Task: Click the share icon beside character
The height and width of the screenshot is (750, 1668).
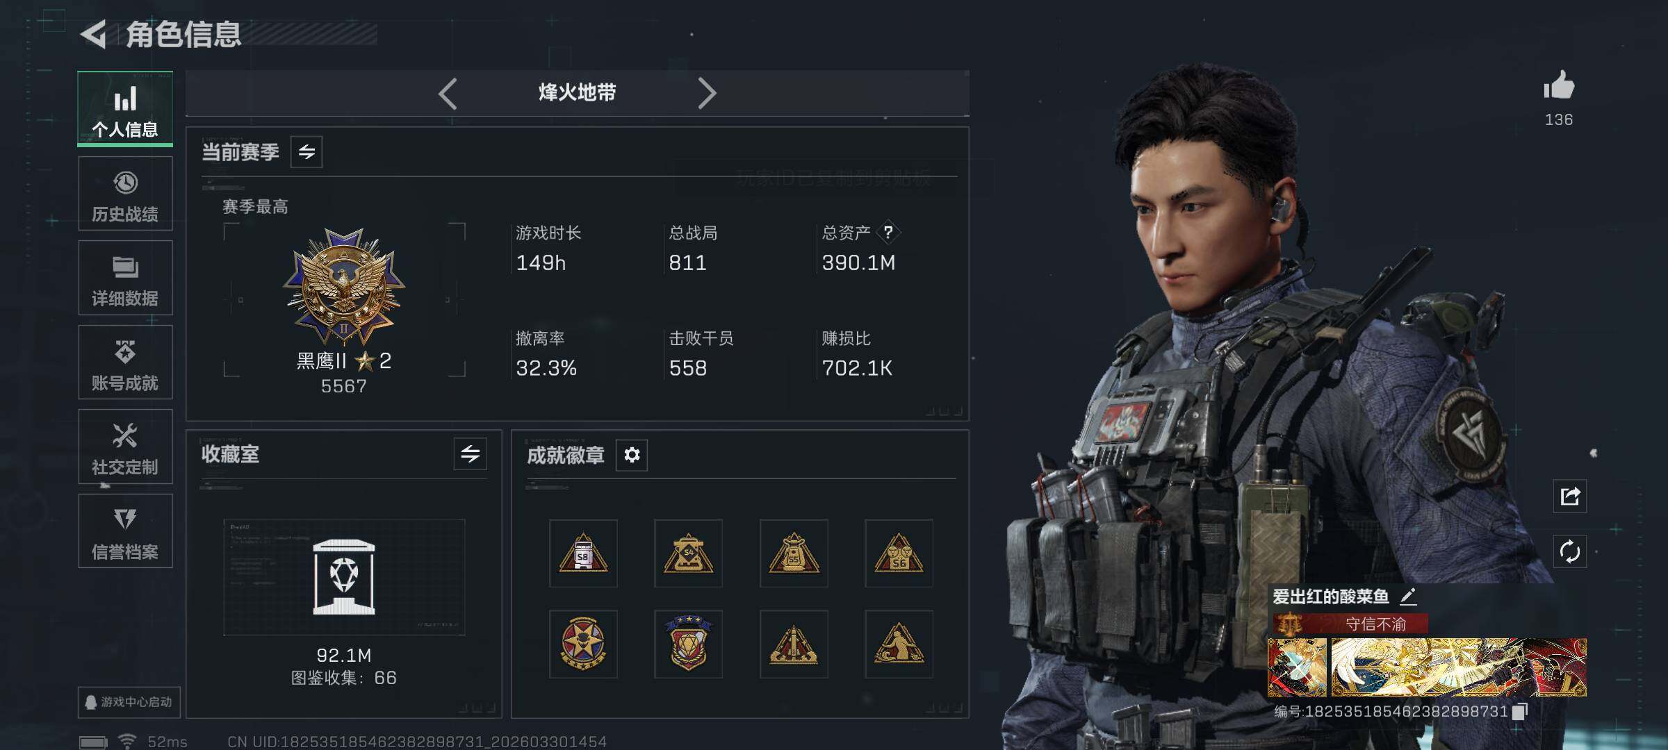Action: (x=1570, y=496)
